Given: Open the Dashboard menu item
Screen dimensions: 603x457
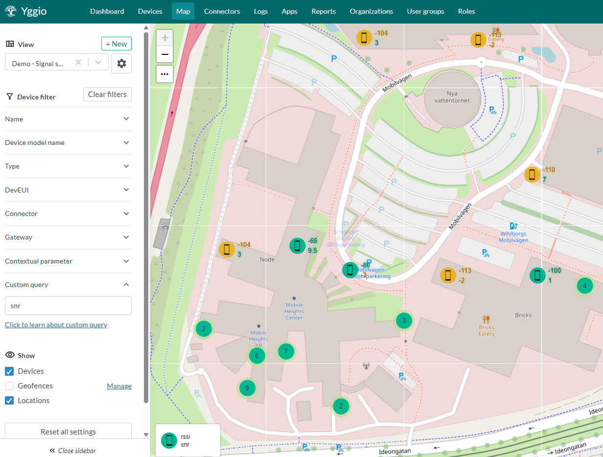Looking at the screenshot, I should click(107, 11).
